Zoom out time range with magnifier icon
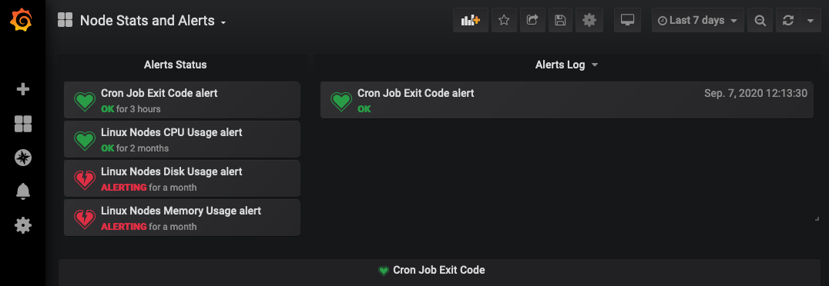 click(760, 21)
